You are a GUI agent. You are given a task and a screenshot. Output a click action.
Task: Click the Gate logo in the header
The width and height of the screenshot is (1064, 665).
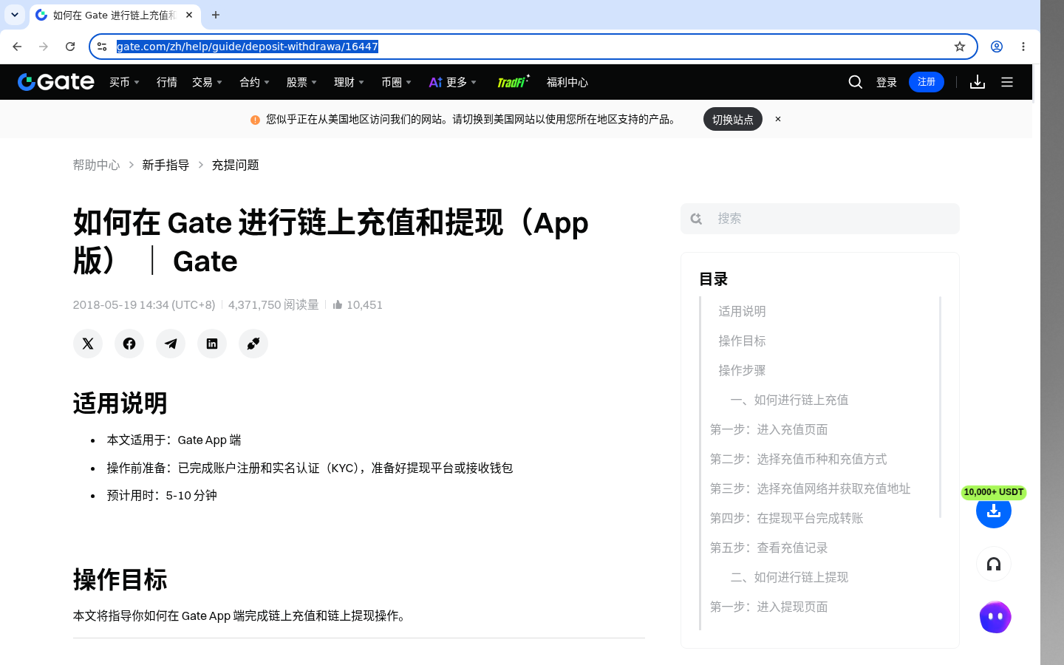coord(56,82)
